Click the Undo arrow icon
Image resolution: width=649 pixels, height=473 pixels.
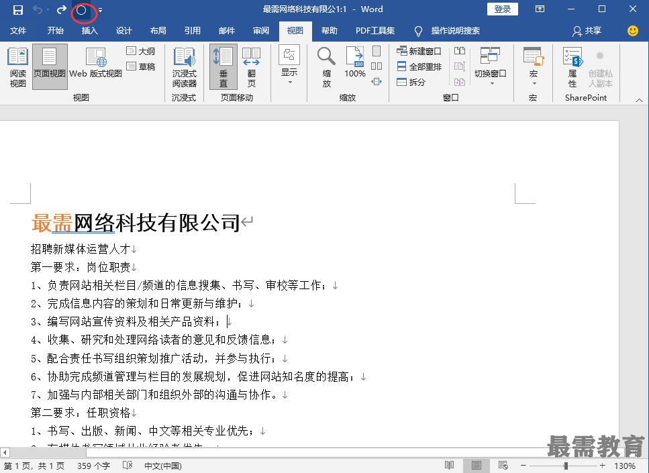pyautogui.click(x=38, y=9)
